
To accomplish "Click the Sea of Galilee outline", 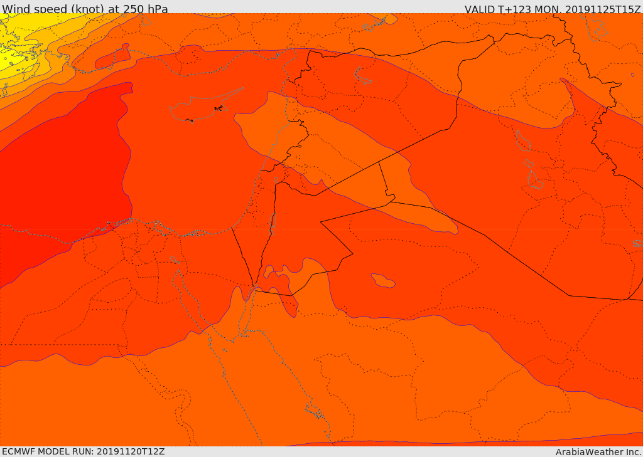I will coord(276,180).
